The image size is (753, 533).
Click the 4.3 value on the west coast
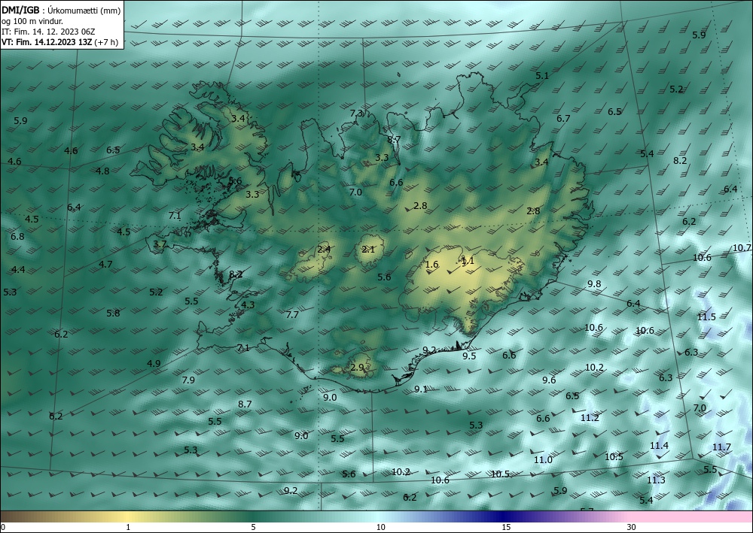click(x=248, y=304)
